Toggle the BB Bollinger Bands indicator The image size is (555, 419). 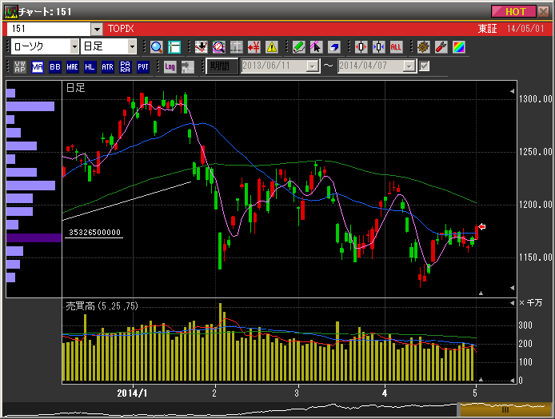[x=55, y=66]
